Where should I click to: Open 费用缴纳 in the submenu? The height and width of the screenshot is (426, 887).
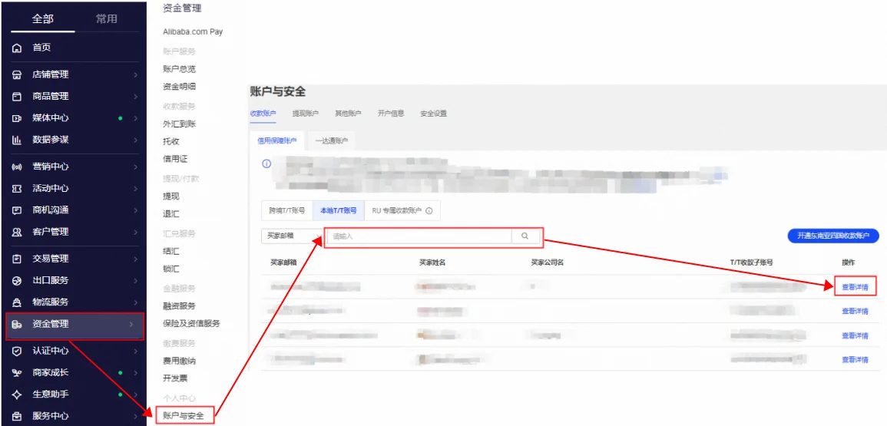pos(180,361)
